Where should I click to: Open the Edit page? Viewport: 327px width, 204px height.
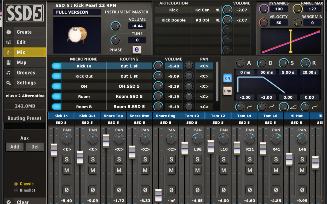coord(25,42)
